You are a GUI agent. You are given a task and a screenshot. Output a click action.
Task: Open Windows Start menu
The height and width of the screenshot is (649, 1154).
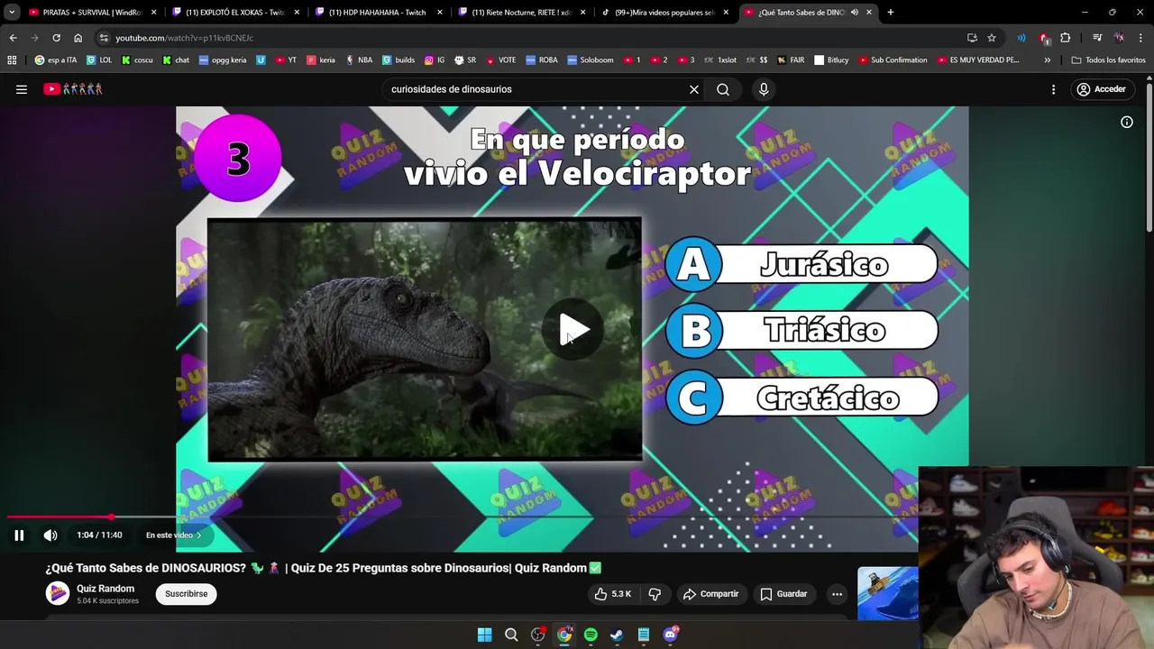pyautogui.click(x=484, y=635)
